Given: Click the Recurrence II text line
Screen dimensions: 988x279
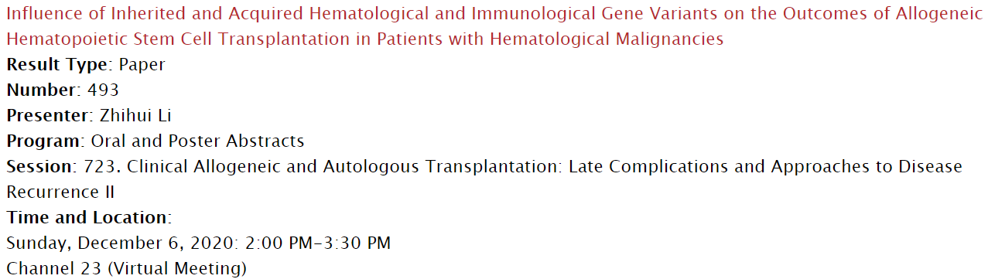Looking at the screenshot, I should 60,192.
